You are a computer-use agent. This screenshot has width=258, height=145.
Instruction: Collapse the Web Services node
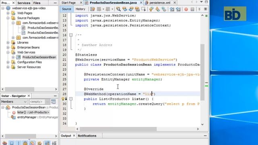(8, 52)
